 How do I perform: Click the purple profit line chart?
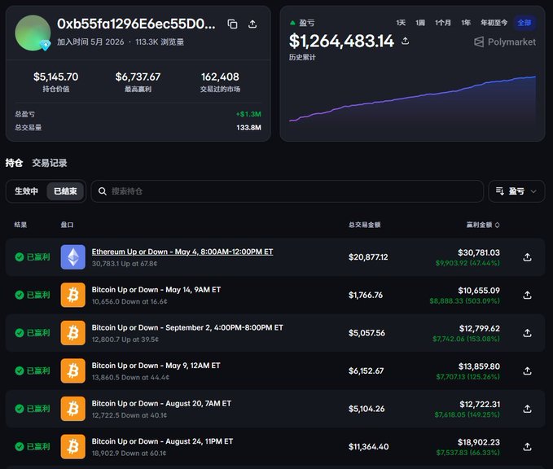click(412, 99)
